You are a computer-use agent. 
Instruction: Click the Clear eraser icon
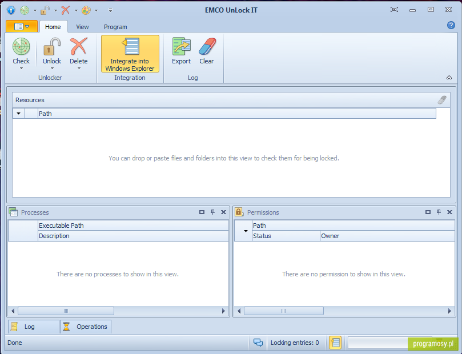(207, 46)
